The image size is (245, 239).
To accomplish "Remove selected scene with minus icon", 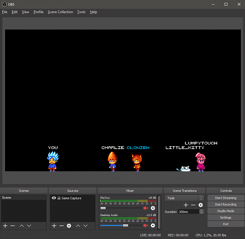I will point(13,226).
